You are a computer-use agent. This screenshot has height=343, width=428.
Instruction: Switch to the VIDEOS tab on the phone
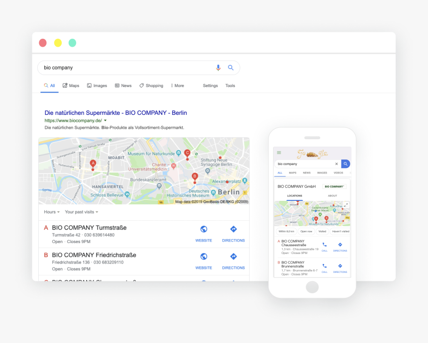[x=338, y=173]
